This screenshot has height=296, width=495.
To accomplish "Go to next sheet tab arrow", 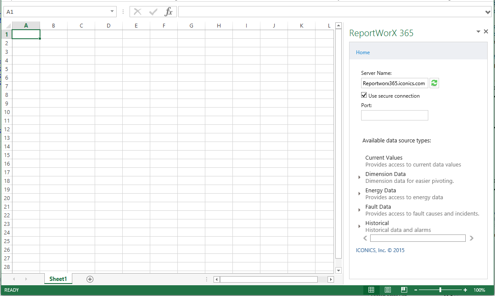I will coord(26,279).
